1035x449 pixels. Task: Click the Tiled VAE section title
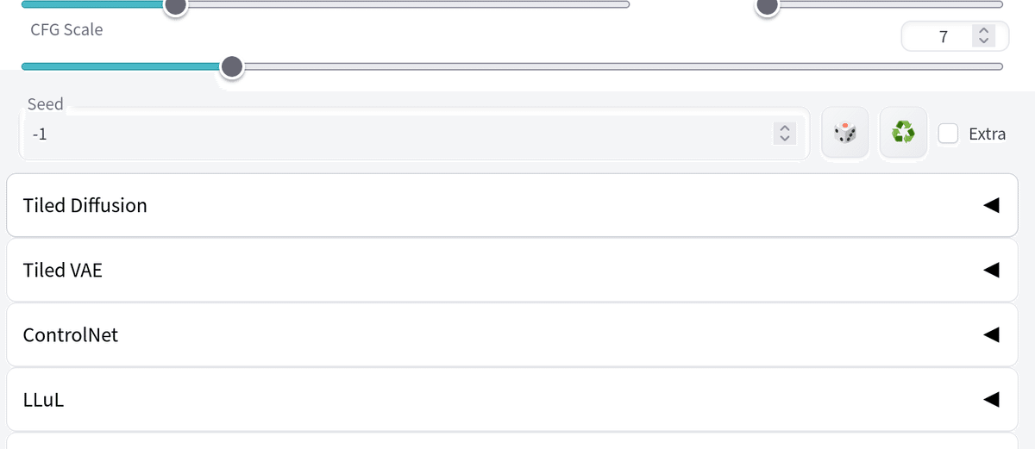(x=63, y=270)
